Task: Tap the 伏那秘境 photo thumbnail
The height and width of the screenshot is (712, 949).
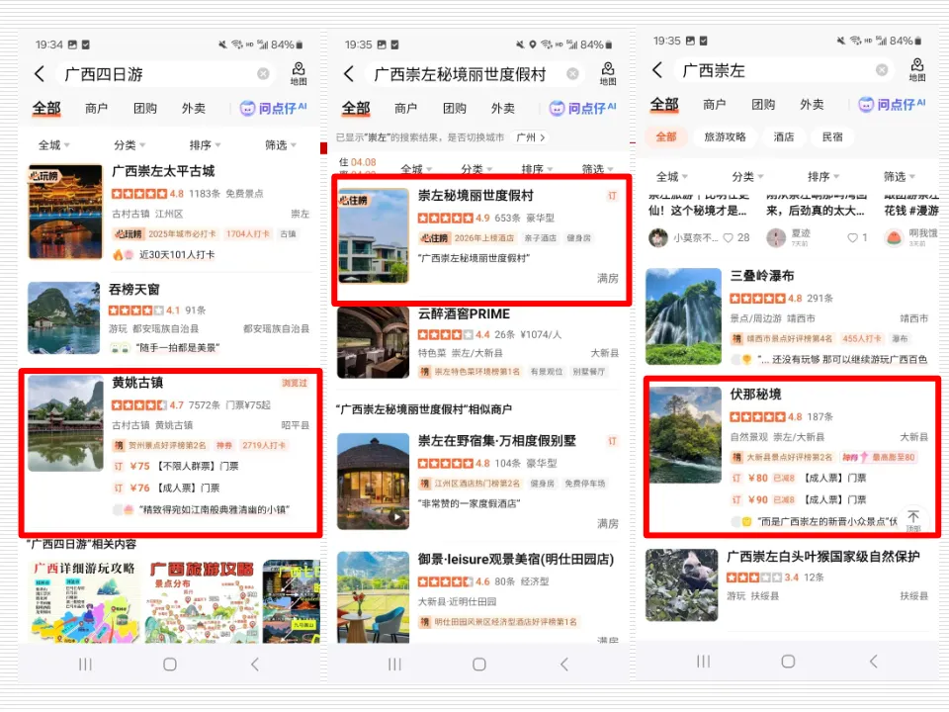Action: point(685,435)
